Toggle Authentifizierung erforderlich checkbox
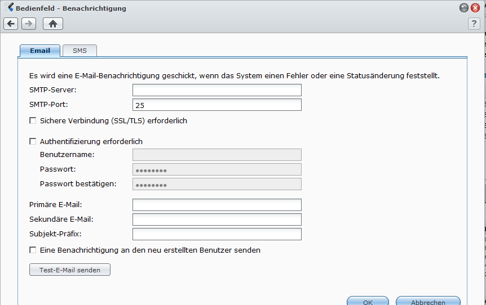Screen dimensions: 486x305 (x=33, y=141)
